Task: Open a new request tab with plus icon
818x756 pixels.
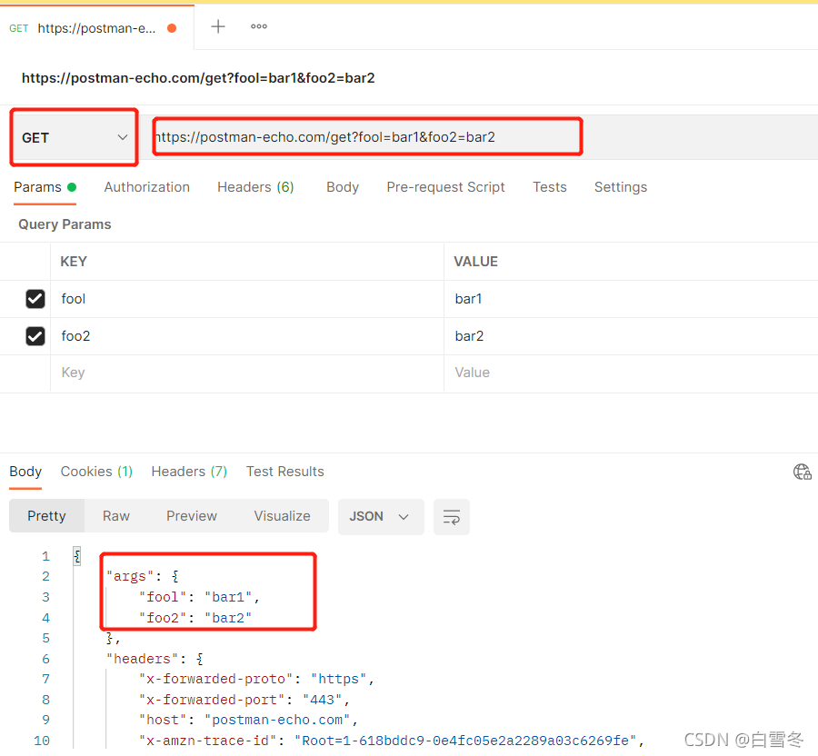Action: click(217, 26)
